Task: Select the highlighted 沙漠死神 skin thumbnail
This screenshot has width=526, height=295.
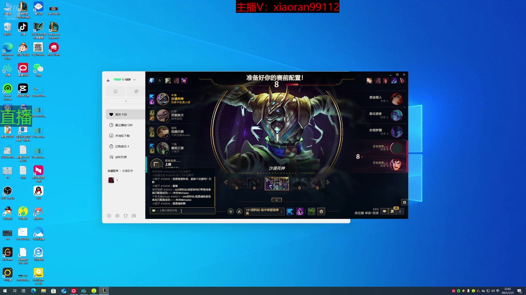Action: [277, 183]
